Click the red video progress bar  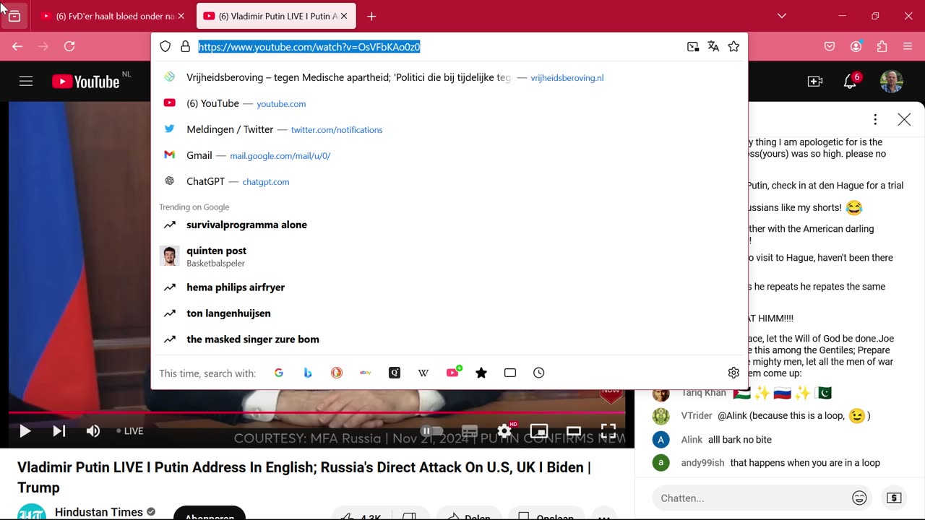click(x=317, y=413)
